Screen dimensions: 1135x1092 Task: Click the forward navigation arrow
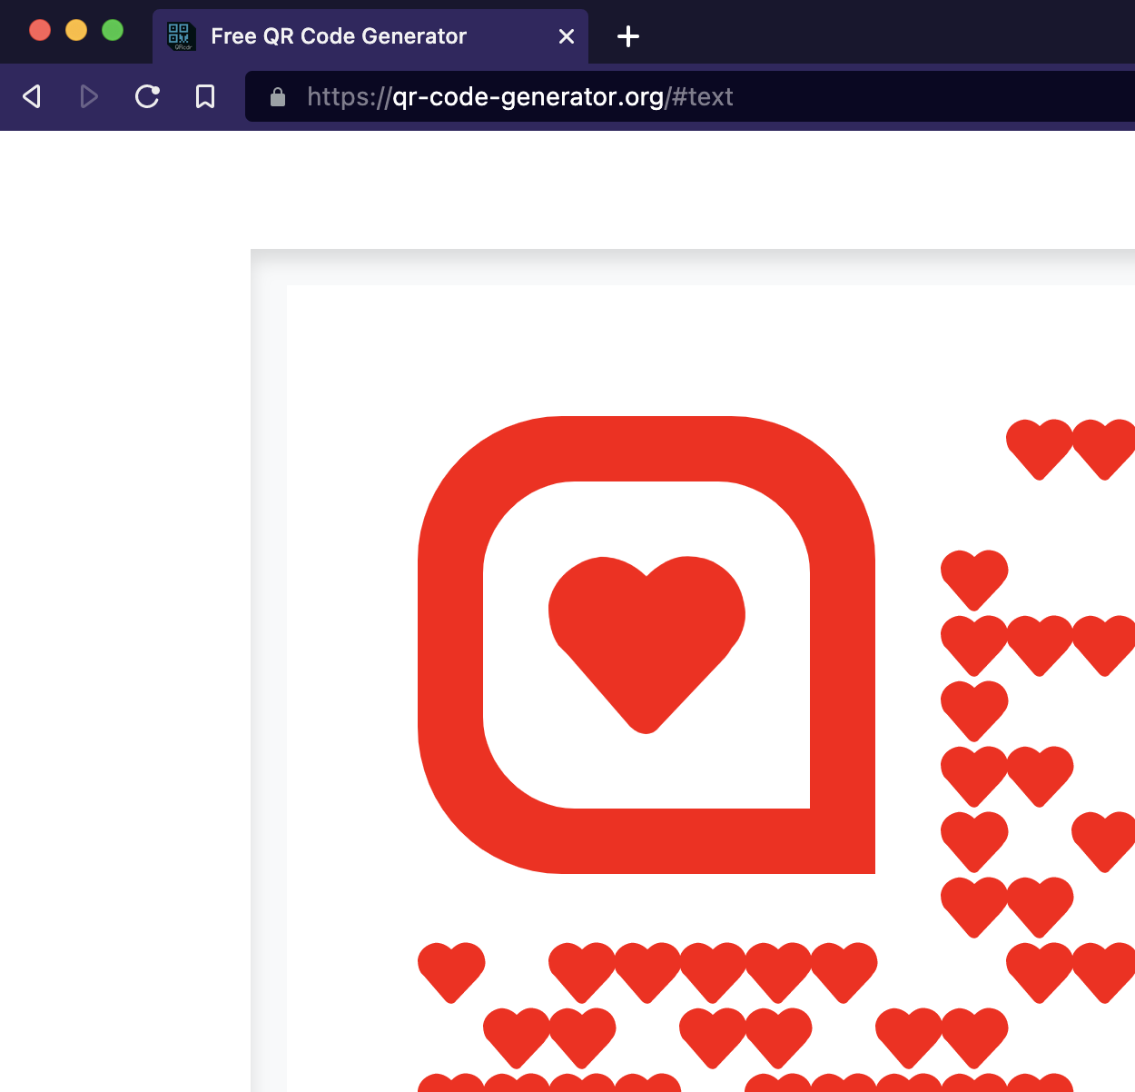pyautogui.click(x=88, y=96)
